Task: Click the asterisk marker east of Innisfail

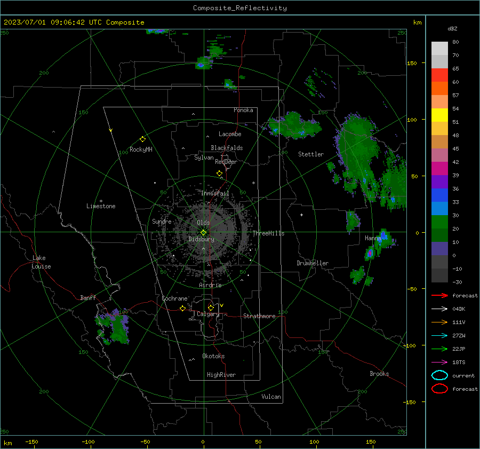Action: coord(253,183)
